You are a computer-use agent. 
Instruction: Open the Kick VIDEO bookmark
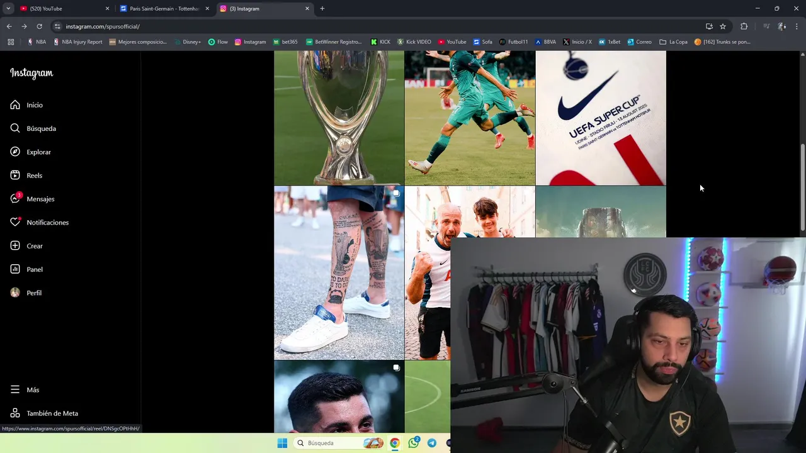coord(414,42)
